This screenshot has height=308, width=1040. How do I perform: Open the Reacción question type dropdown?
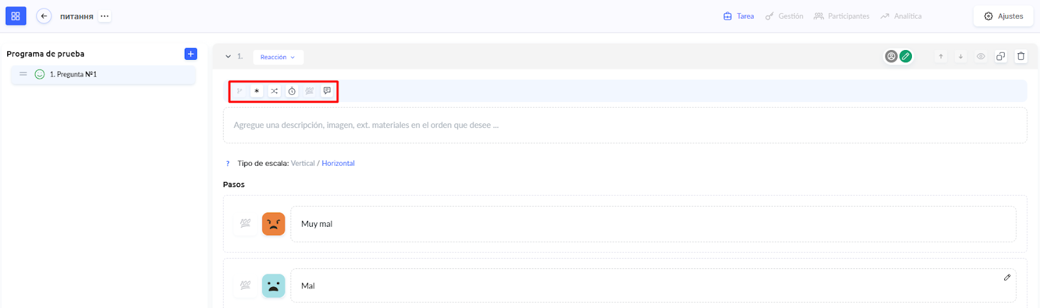[278, 57]
